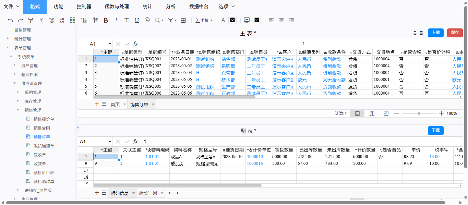Click the zoom slider in main table
This screenshot has width=468, height=205.
point(419,113)
